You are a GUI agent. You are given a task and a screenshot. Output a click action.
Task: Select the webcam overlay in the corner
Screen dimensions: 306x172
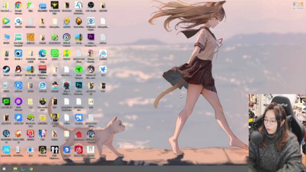277,133
